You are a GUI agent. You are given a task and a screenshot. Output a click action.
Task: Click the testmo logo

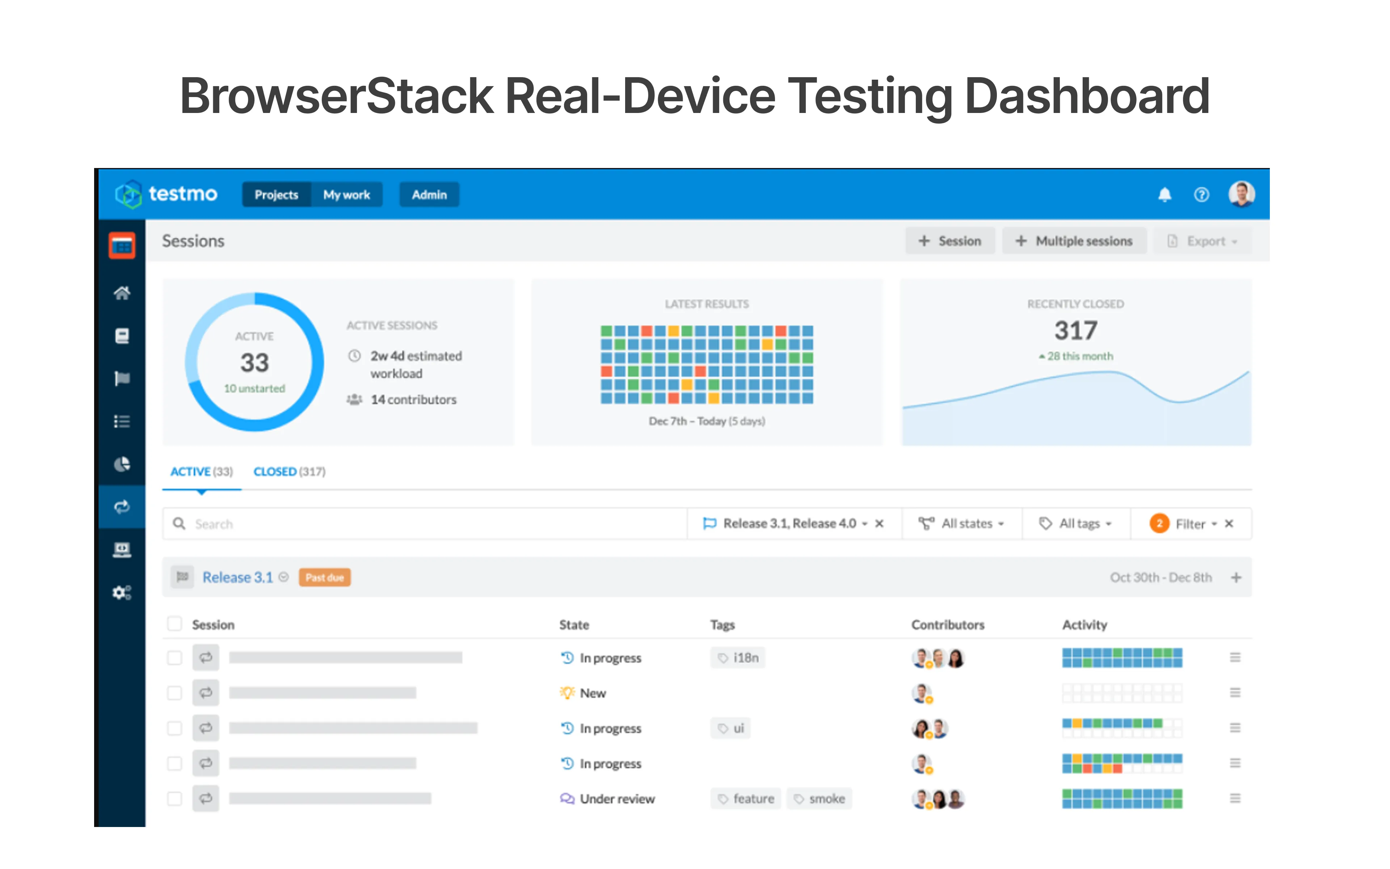166,194
